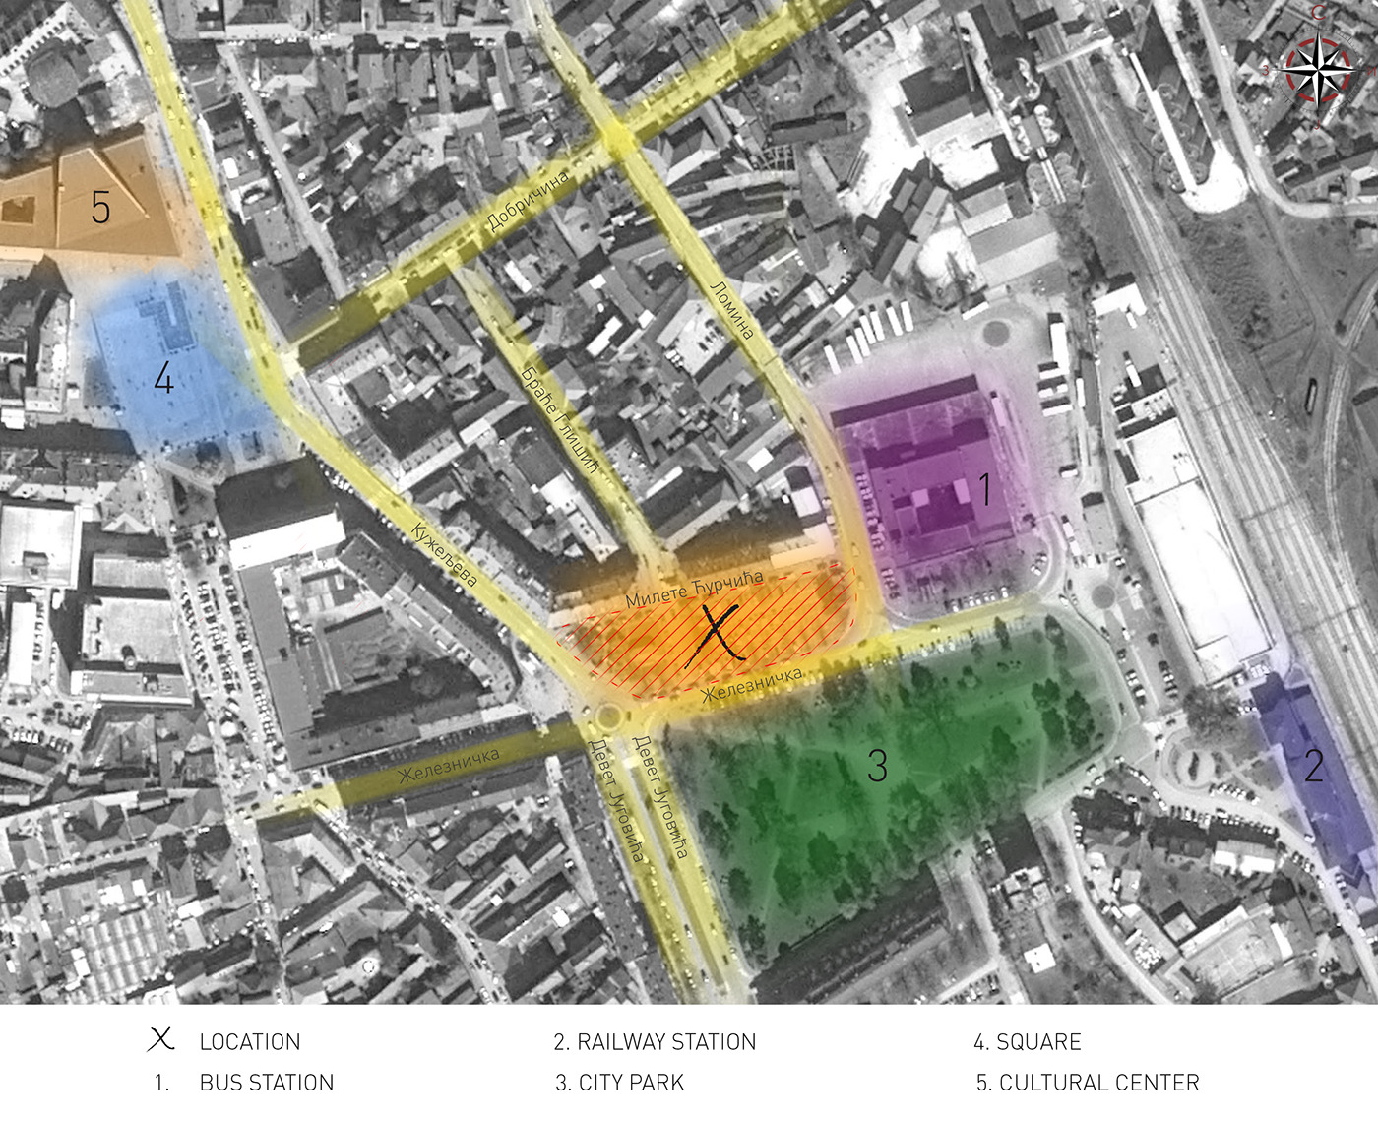Click the compass rose icon
The height and width of the screenshot is (1121, 1378).
(1318, 69)
